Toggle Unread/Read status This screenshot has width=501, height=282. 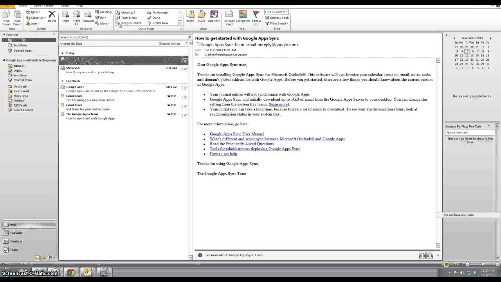[229, 18]
